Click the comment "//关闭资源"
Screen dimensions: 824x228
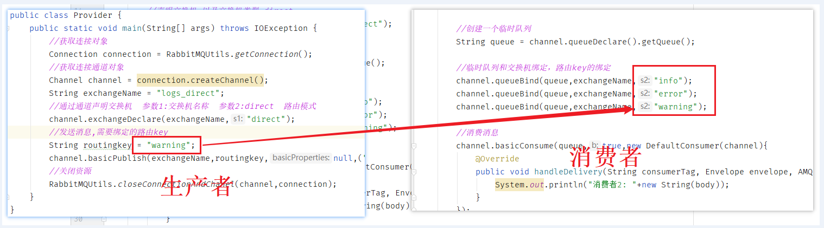[x=70, y=171]
